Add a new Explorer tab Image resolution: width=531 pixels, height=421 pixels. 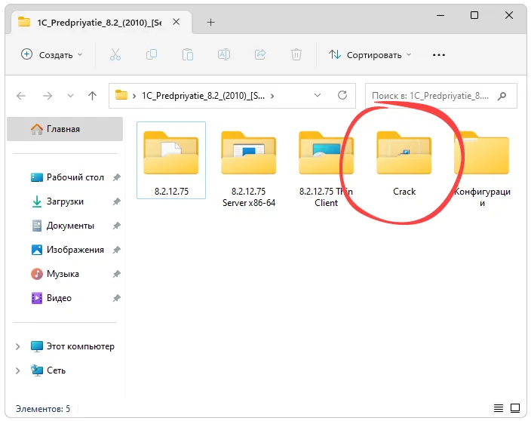[x=210, y=23]
